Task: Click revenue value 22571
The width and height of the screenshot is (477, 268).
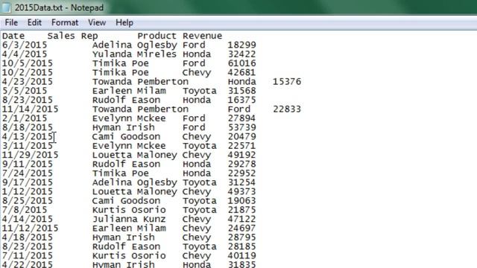Action: tap(241, 146)
